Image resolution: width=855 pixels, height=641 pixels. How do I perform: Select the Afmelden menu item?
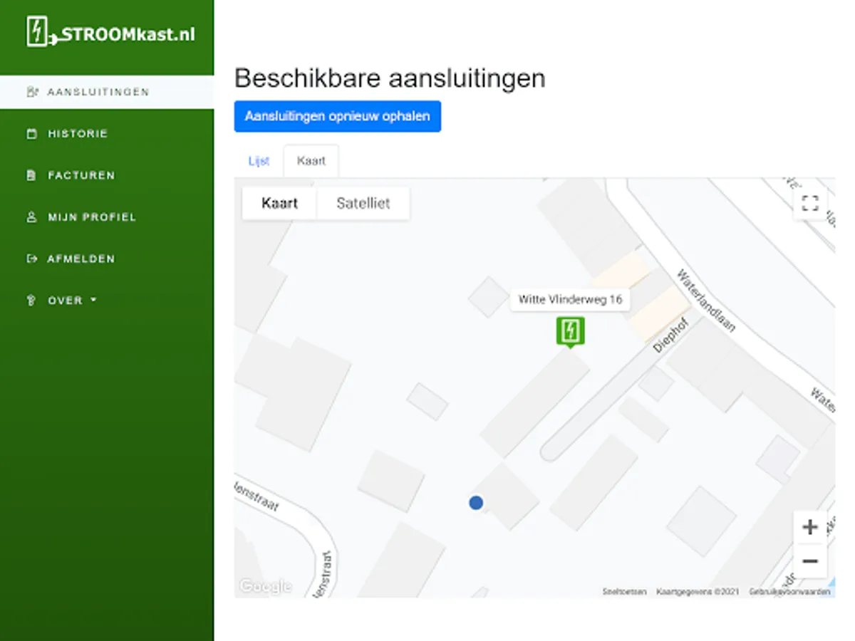107,259
